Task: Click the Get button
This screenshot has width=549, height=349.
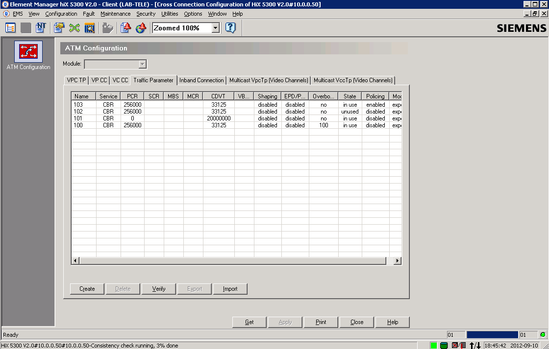Action: point(250,322)
